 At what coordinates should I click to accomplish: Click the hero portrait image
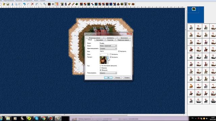[103, 60]
